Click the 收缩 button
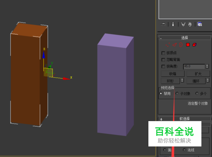The image size is (212, 157). pos(173,74)
